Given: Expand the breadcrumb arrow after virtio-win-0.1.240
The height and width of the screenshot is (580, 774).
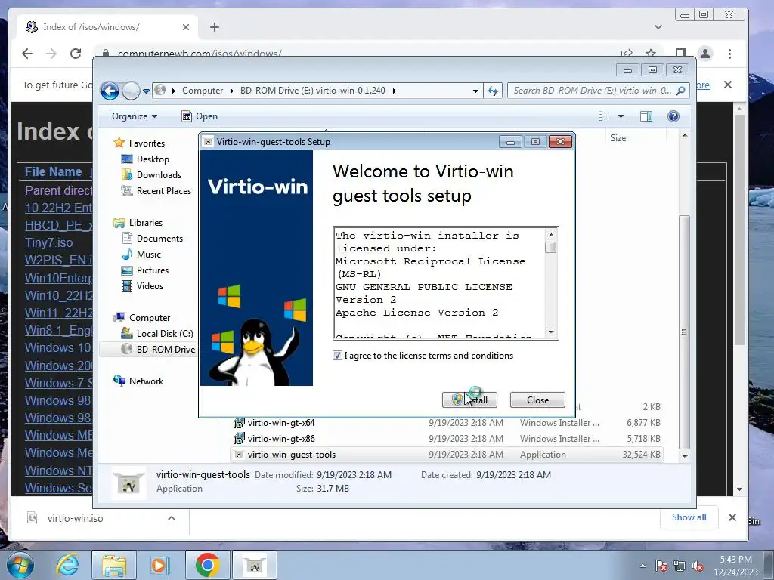Looking at the screenshot, I should [x=394, y=91].
